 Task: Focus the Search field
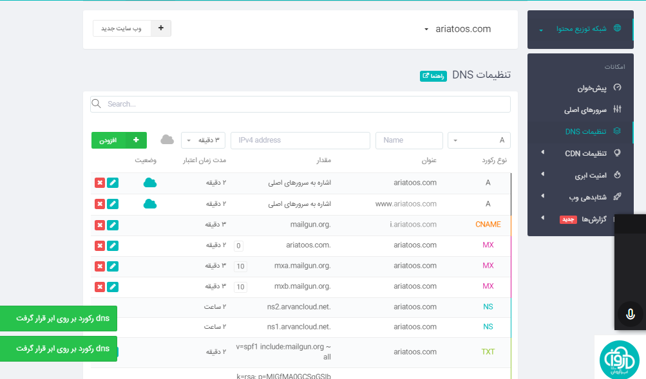point(300,104)
